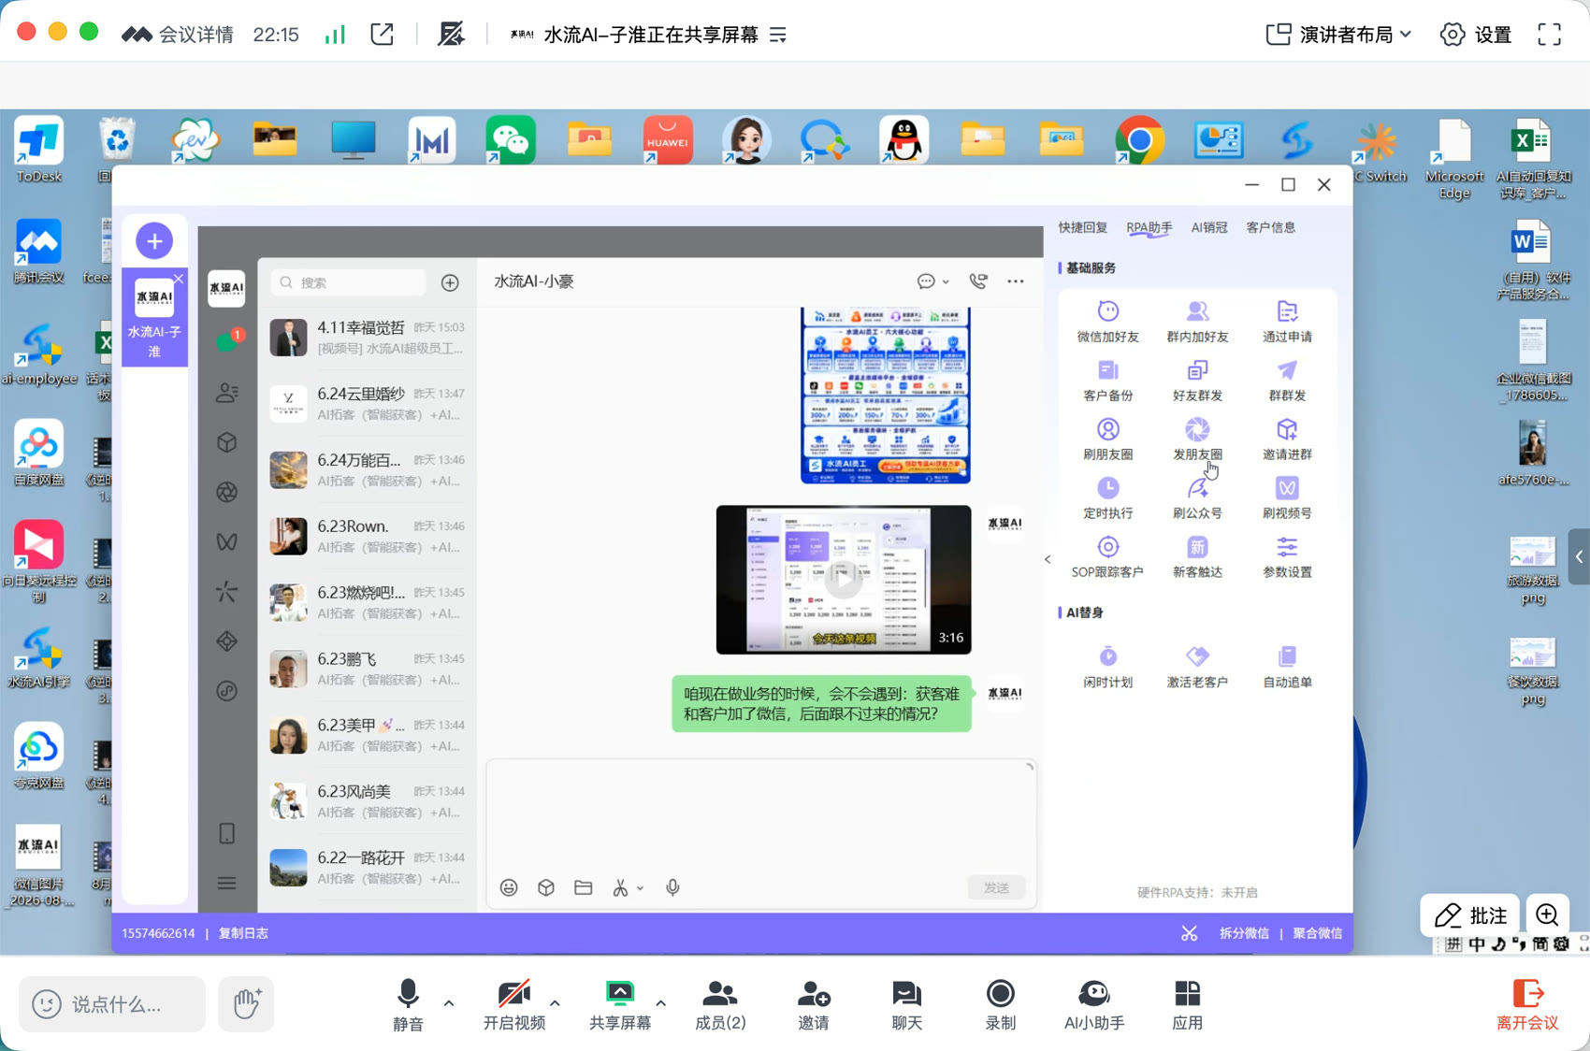Click the 搜索 search field in chat list
This screenshot has width=1590, height=1051.
point(349,282)
